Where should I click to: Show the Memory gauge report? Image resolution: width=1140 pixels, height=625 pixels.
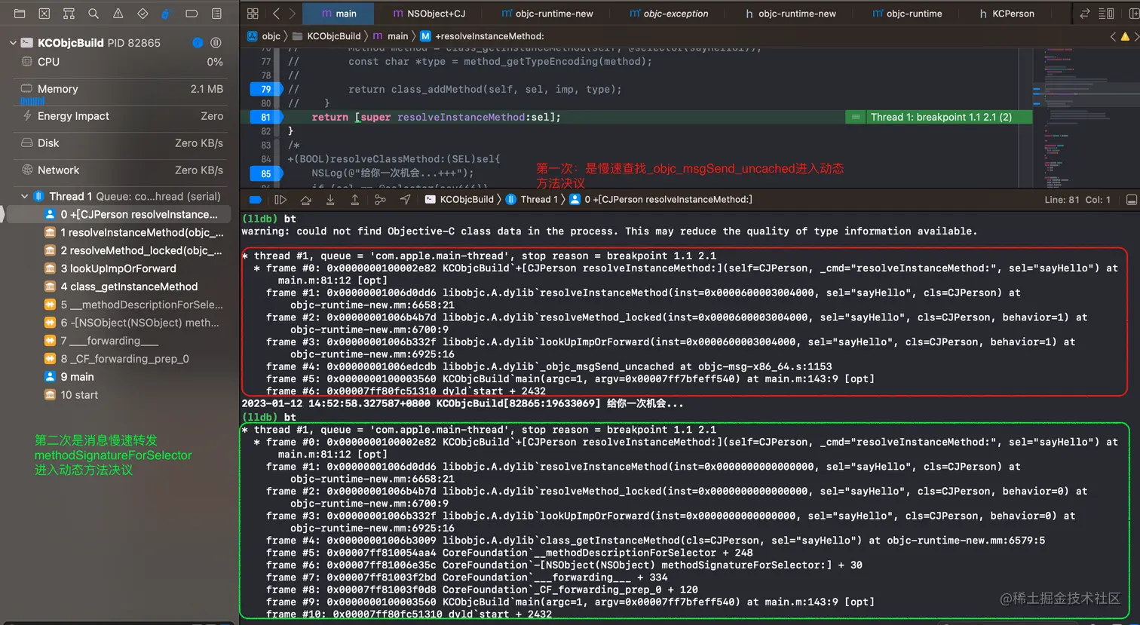click(121, 92)
